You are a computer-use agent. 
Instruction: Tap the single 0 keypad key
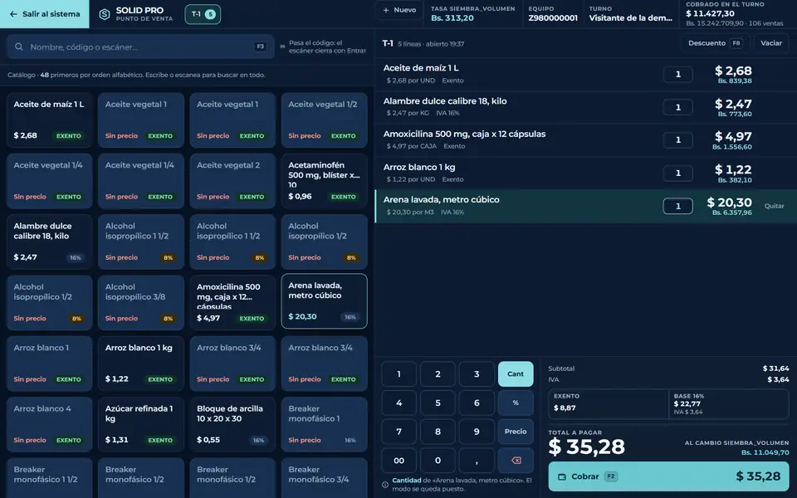pyautogui.click(x=438, y=461)
